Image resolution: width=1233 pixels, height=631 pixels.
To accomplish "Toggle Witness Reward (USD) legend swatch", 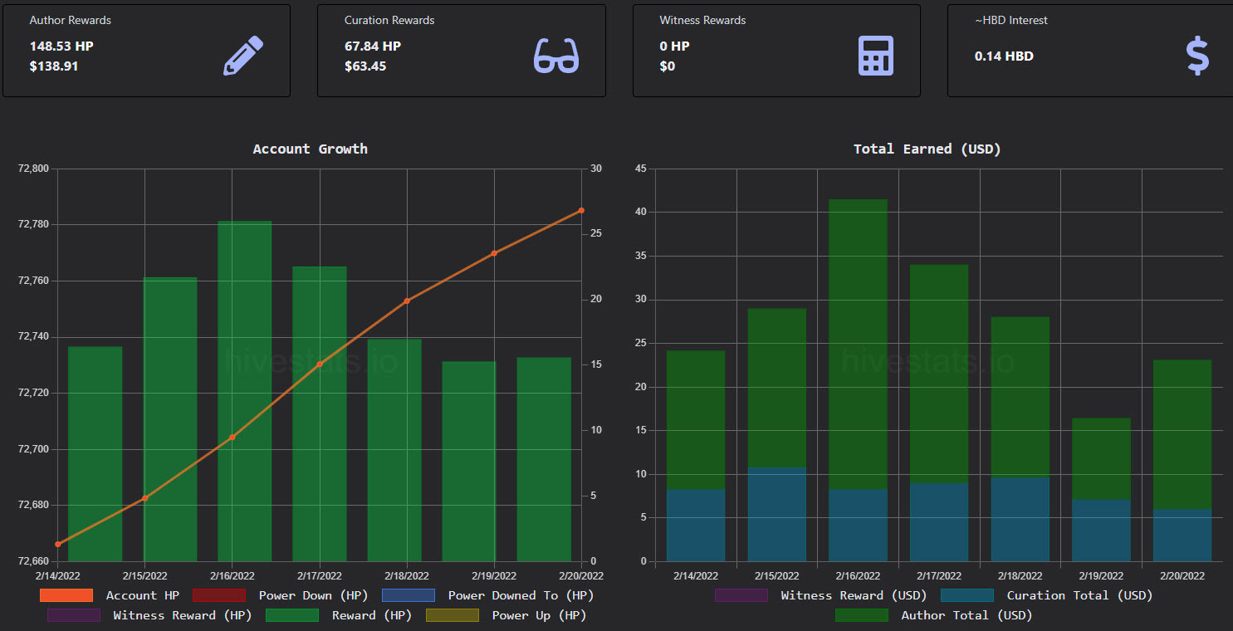I will click(741, 595).
